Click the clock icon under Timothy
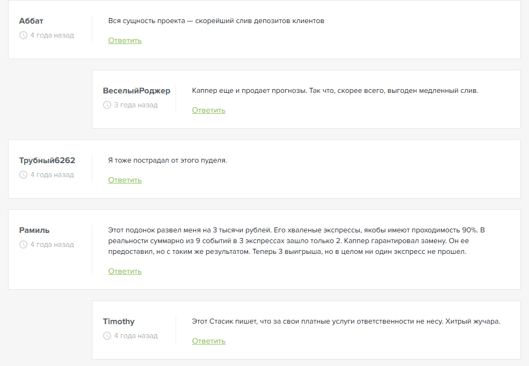The width and height of the screenshot is (529, 366). [107, 335]
